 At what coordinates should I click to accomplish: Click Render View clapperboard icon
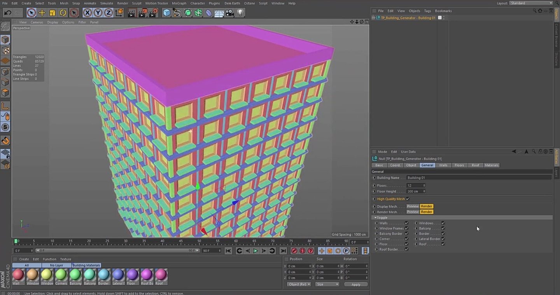(131, 13)
